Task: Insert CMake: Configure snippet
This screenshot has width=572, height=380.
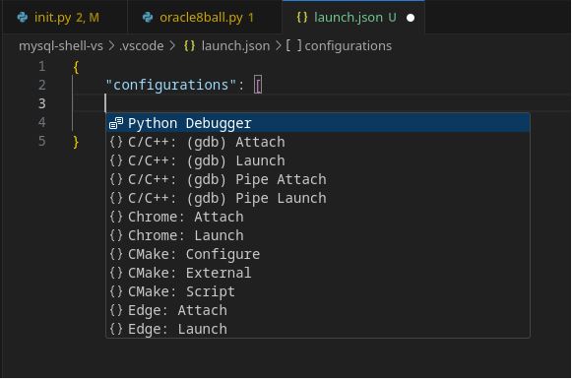Action: click(318, 254)
